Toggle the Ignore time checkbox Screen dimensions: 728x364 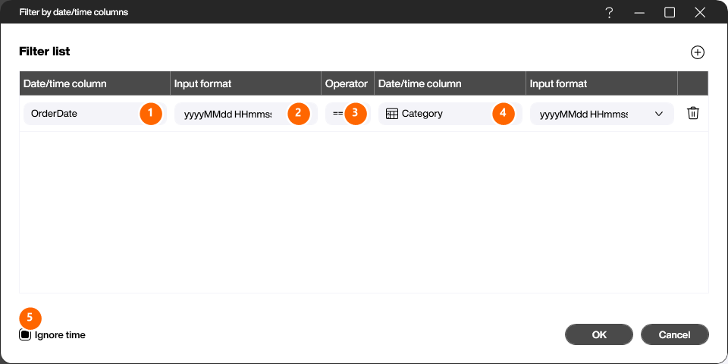[25, 334]
